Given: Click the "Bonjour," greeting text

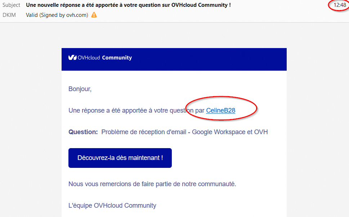Looking at the screenshot, I should pos(80,89).
